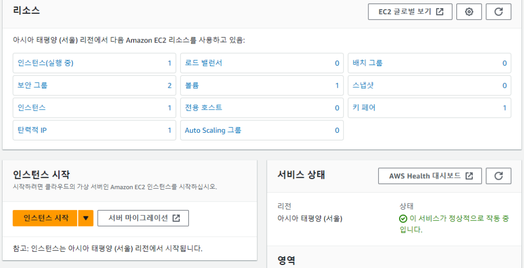Refresh the resources panel
Viewport: 524px width, 268px height.
coord(498,11)
